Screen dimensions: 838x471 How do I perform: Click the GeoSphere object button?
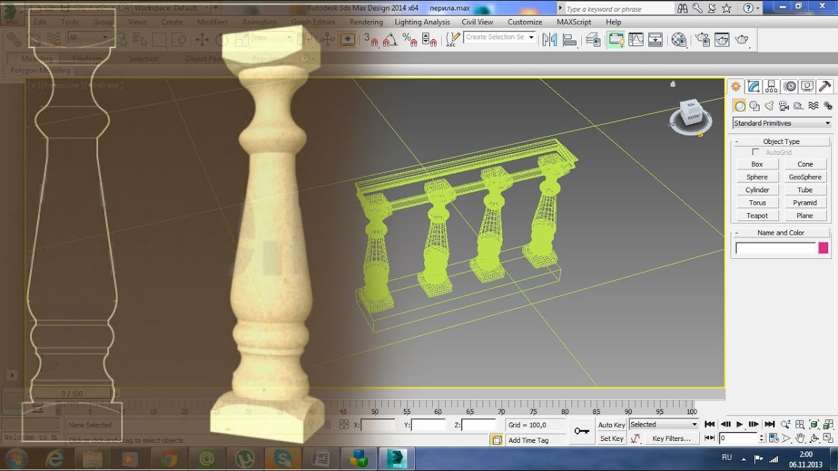[x=805, y=177]
